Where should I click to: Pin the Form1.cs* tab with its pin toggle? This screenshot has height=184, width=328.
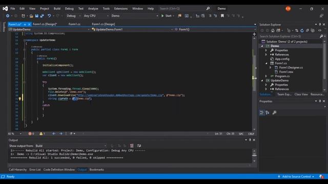pyautogui.click(x=25, y=25)
